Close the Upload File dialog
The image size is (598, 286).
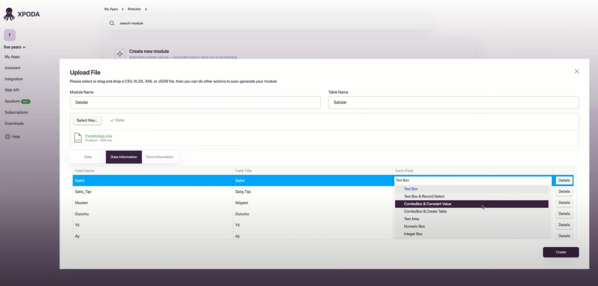(577, 71)
